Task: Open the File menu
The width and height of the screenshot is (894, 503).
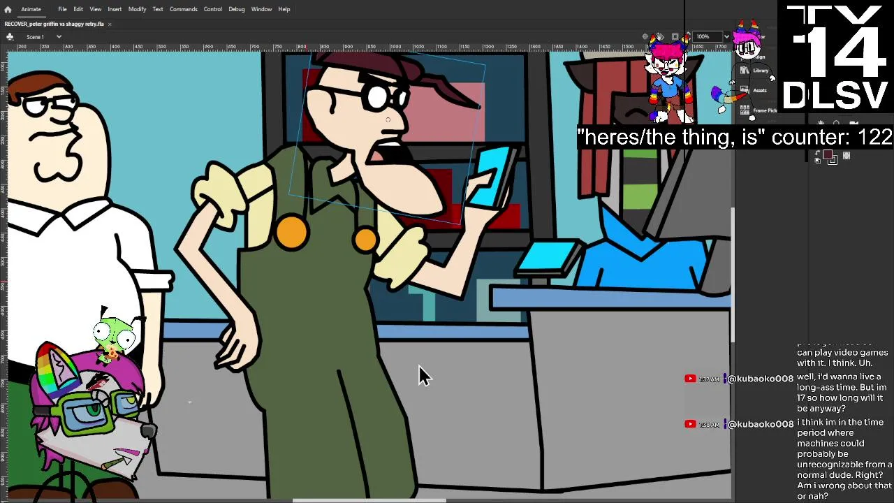Action: pos(62,9)
